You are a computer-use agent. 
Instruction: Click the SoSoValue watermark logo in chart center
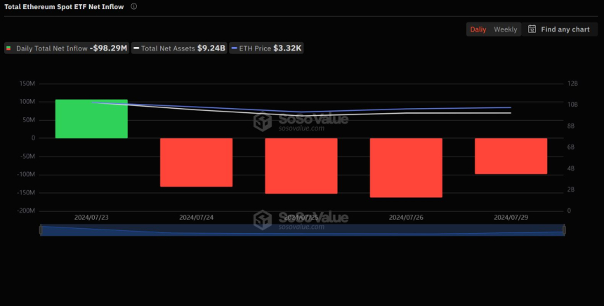click(x=263, y=122)
